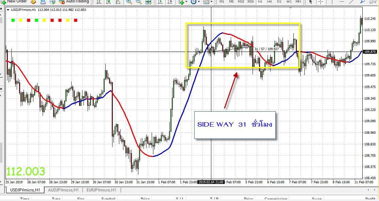Switch chart to line chart display
The image size is (379, 201).
pos(118,2)
